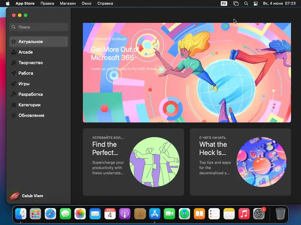
Task: Open the Trash in the Dock
Action: [x=280, y=214]
